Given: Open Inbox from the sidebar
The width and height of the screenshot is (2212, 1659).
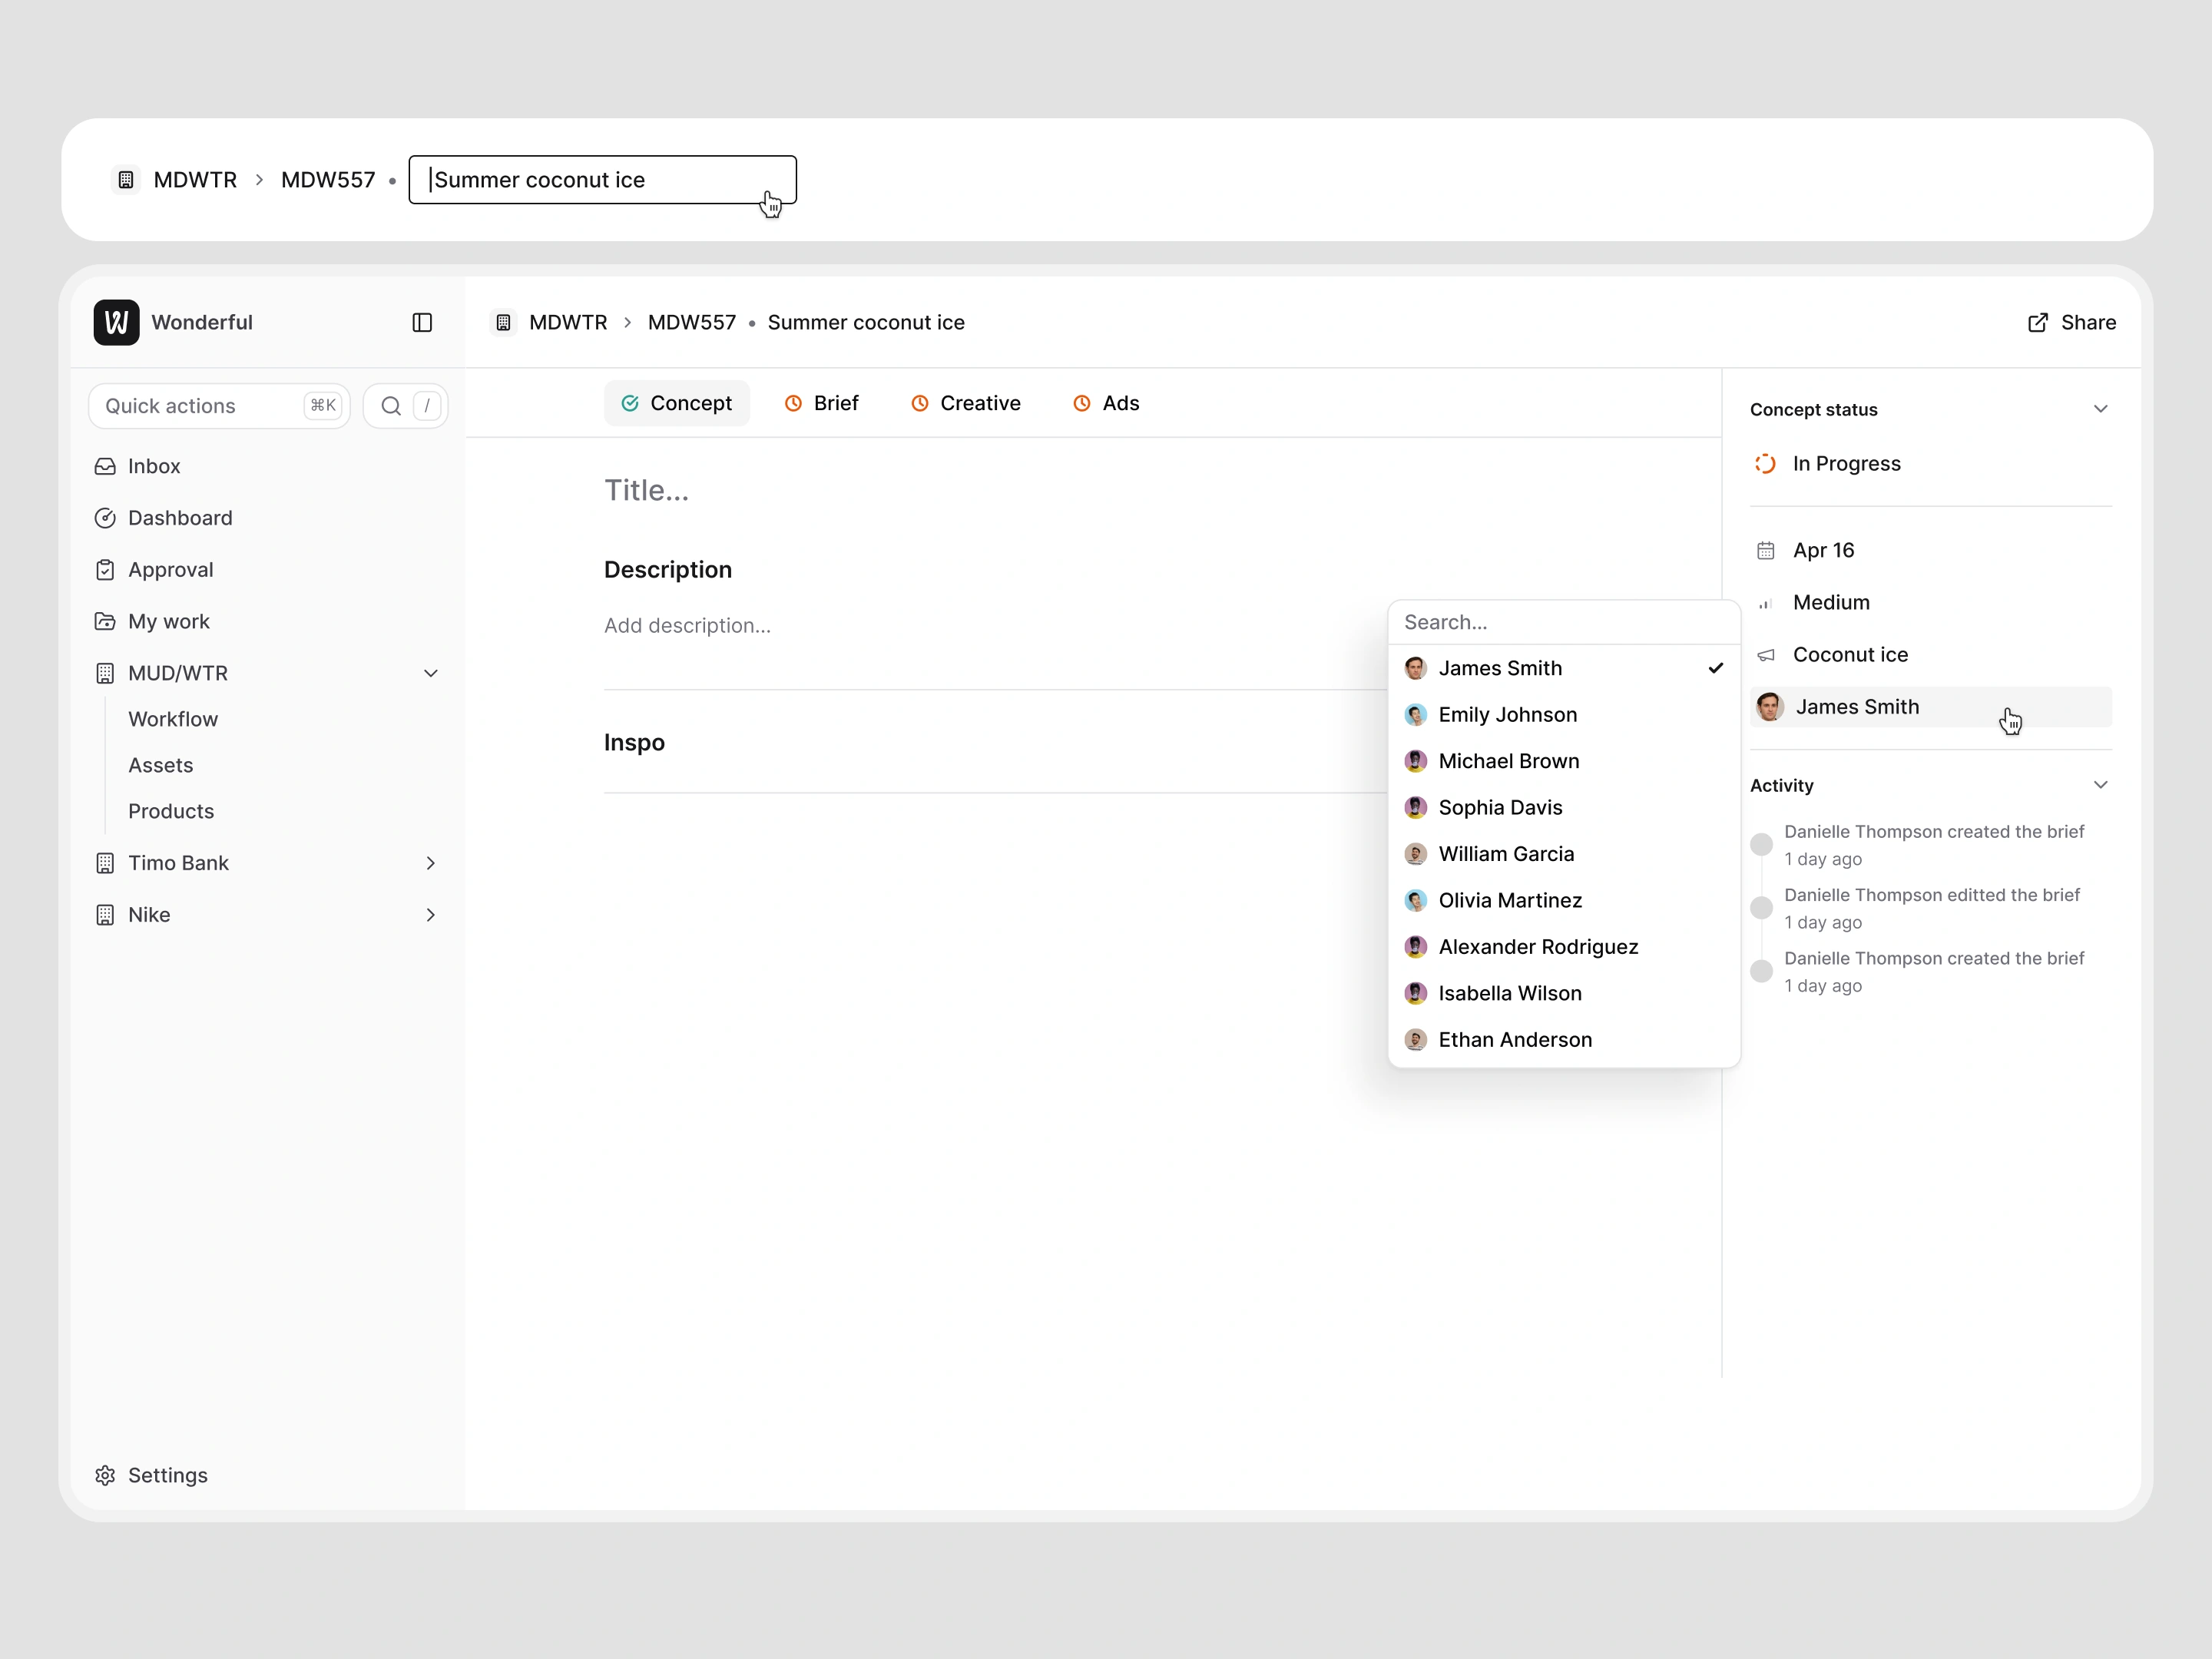Looking at the screenshot, I should [x=153, y=466].
